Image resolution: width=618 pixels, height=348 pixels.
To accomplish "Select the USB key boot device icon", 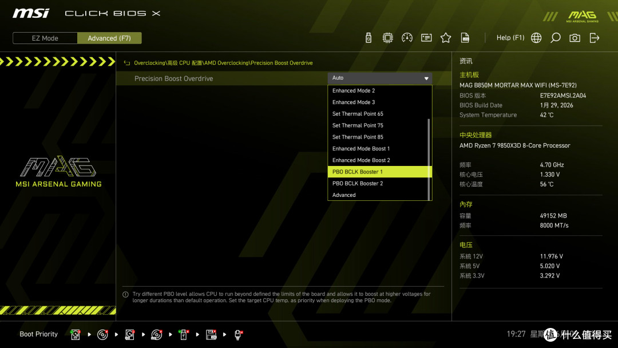I will 184,335.
